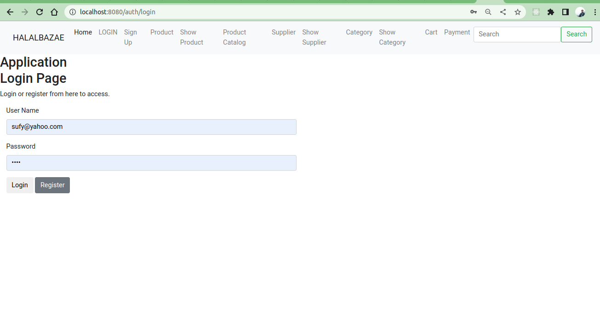This screenshot has width=600, height=323.
Task: Navigate to the Product Catalog link
Action: [234, 37]
